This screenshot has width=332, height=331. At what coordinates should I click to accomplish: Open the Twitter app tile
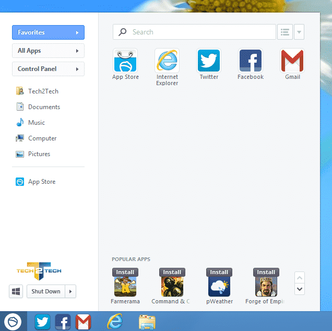tap(209, 61)
